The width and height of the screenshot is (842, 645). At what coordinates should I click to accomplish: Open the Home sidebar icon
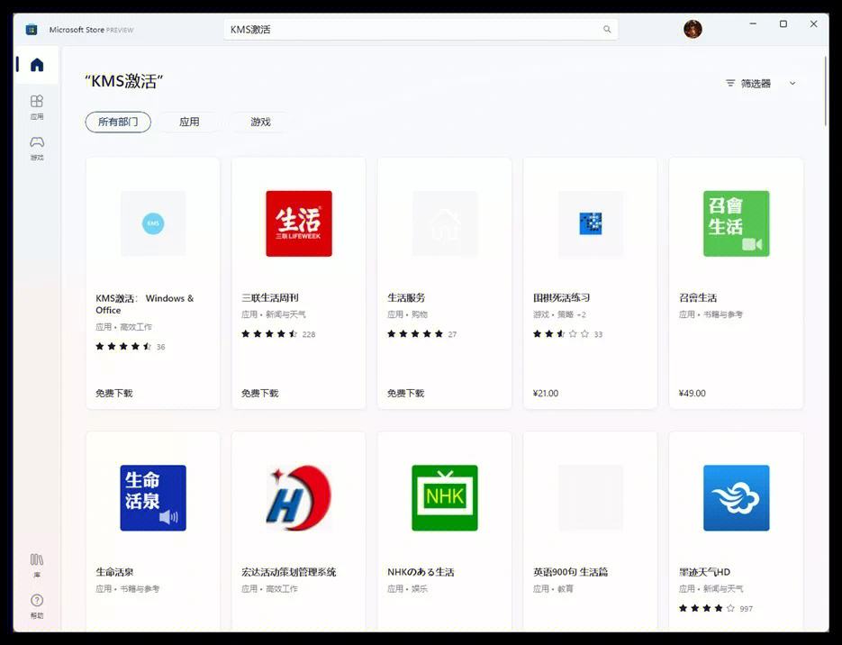pos(37,65)
